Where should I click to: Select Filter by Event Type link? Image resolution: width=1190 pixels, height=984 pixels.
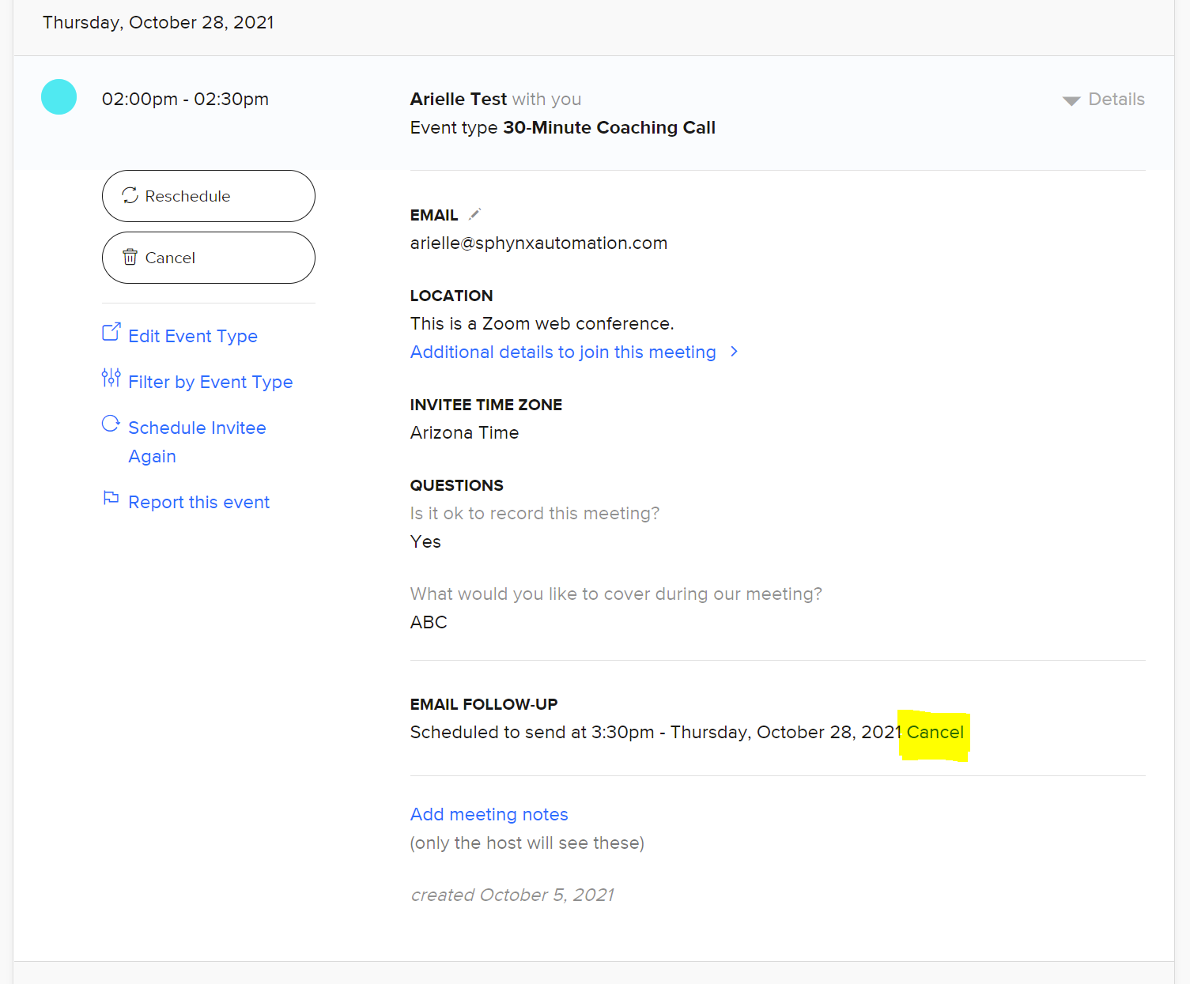pos(210,383)
